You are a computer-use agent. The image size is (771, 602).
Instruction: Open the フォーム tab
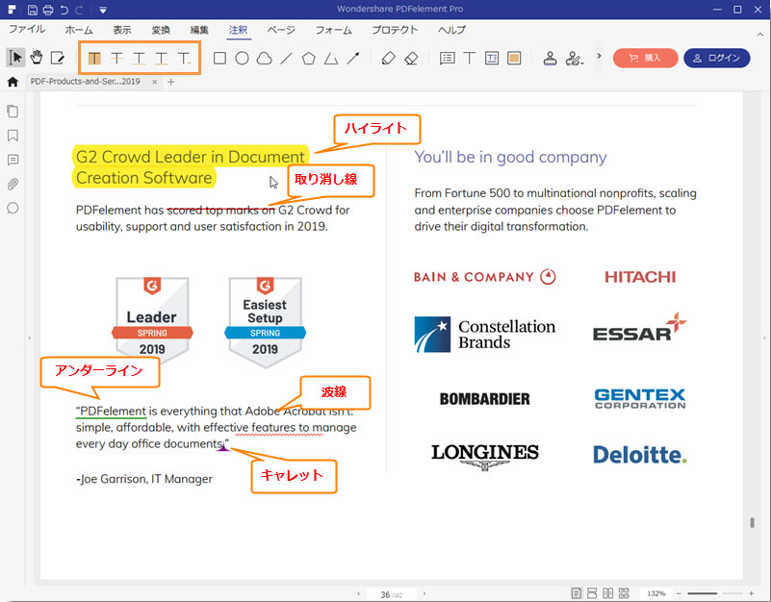click(x=334, y=30)
